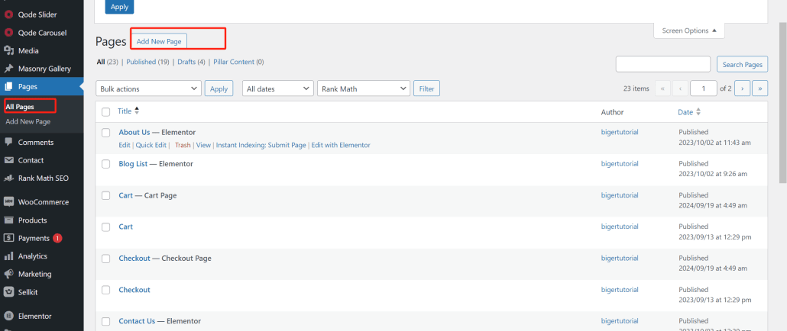Jump to last page arrow button
Image resolution: width=787 pixels, height=331 pixels.
[x=760, y=88]
